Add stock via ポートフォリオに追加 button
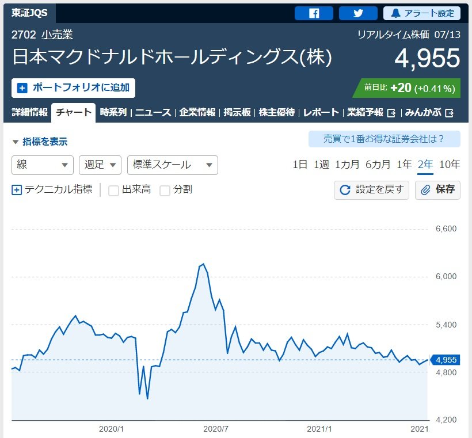The width and height of the screenshot is (472, 438). tap(73, 87)
